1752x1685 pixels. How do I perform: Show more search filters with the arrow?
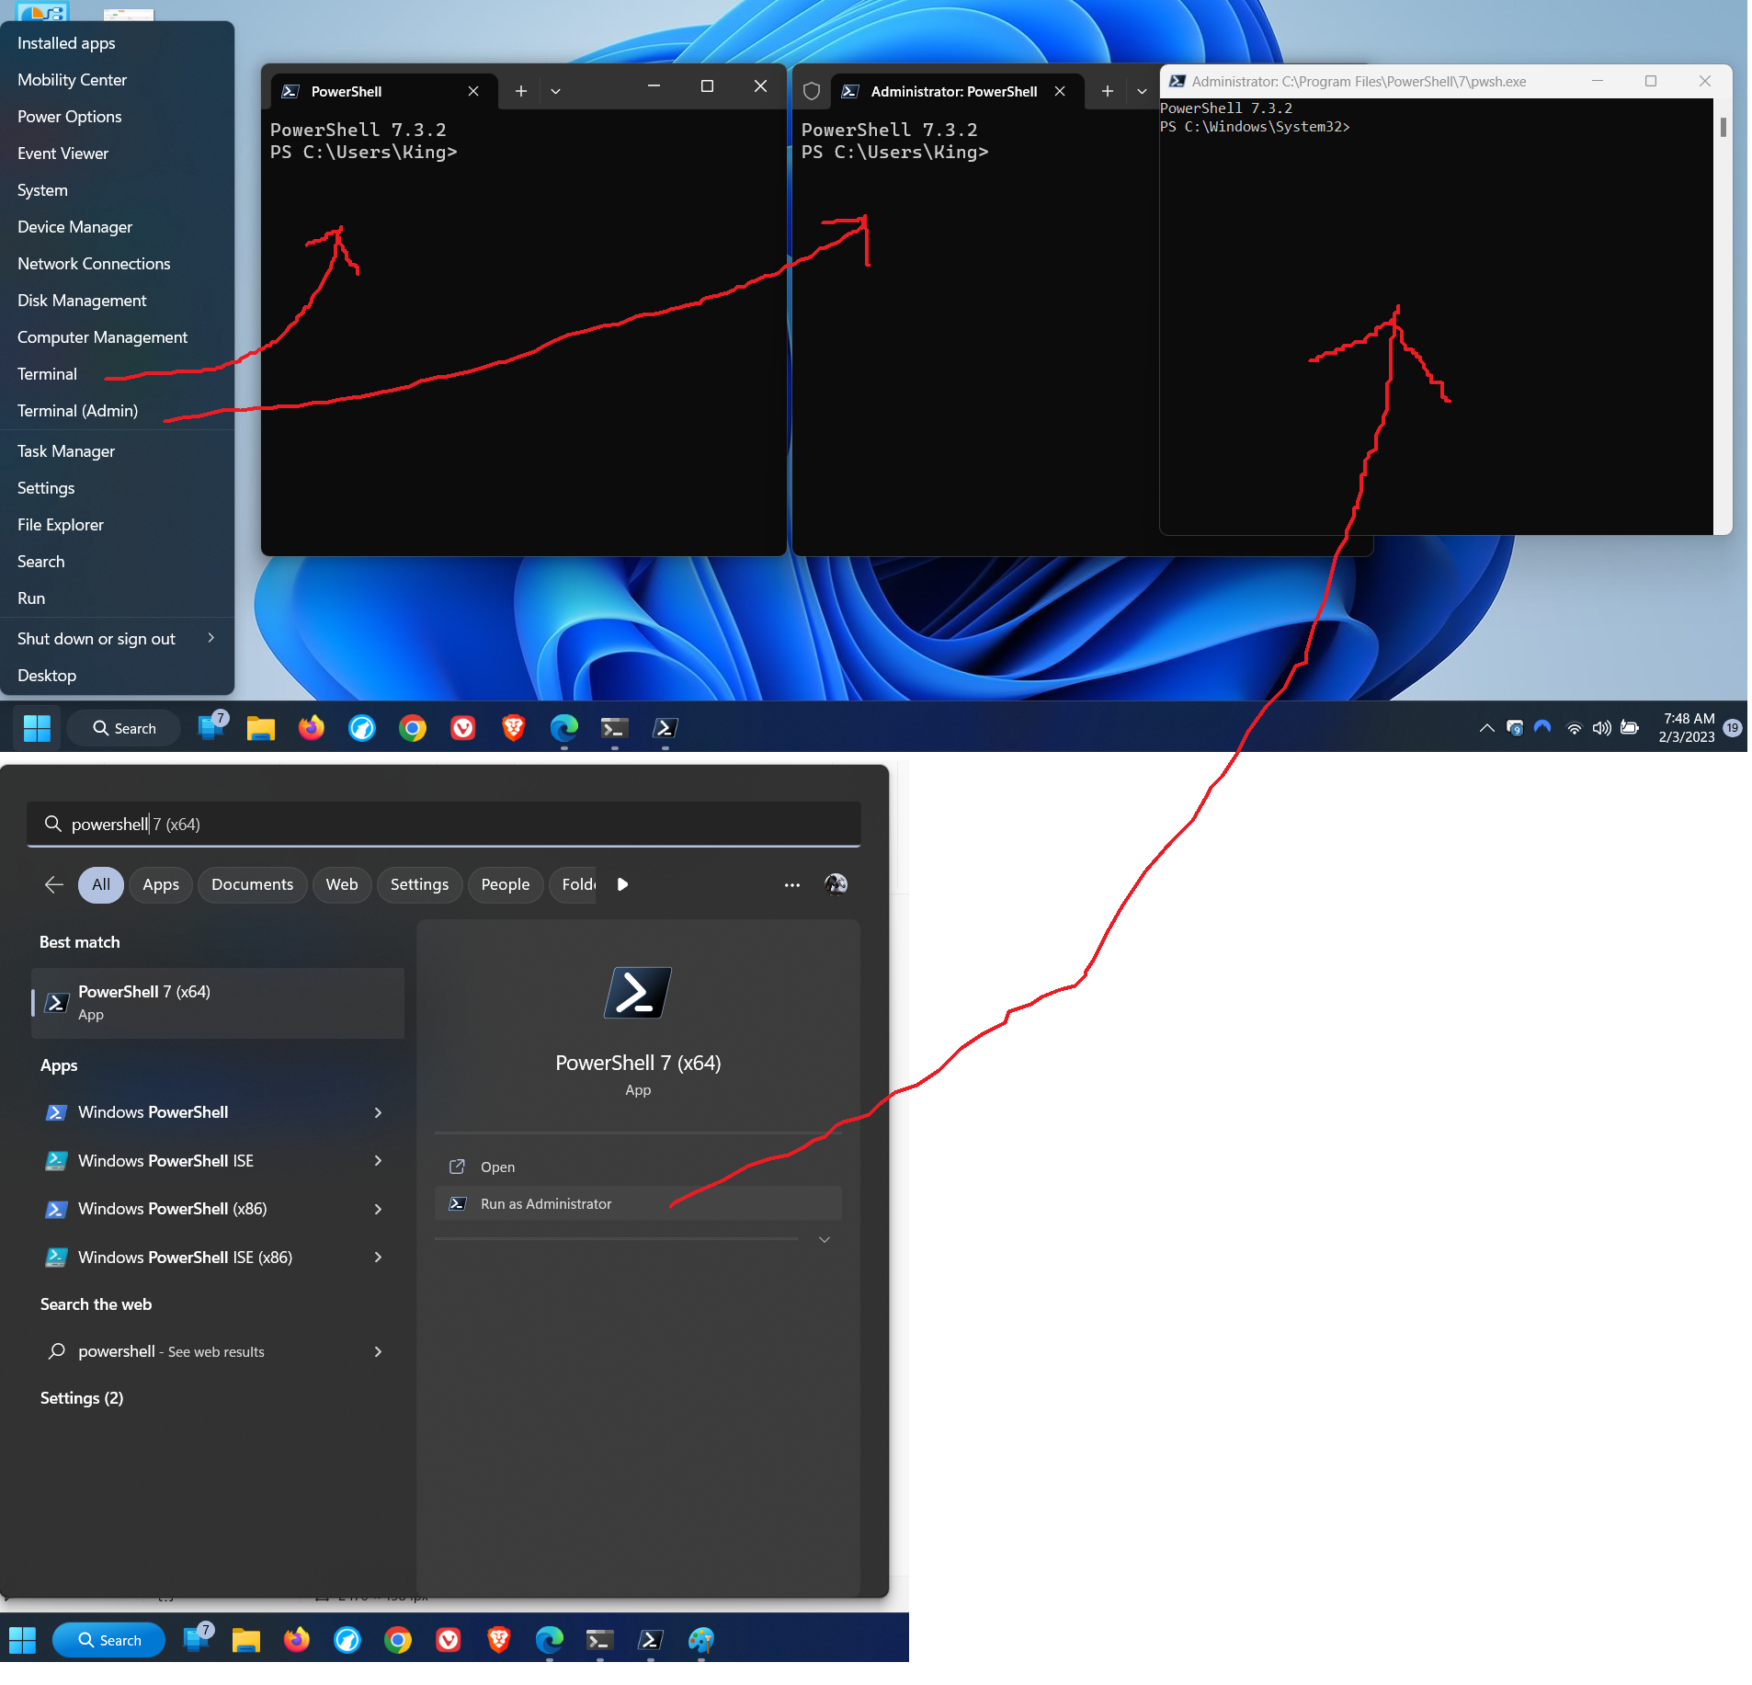pyautogui.click(x=622, y=884)
